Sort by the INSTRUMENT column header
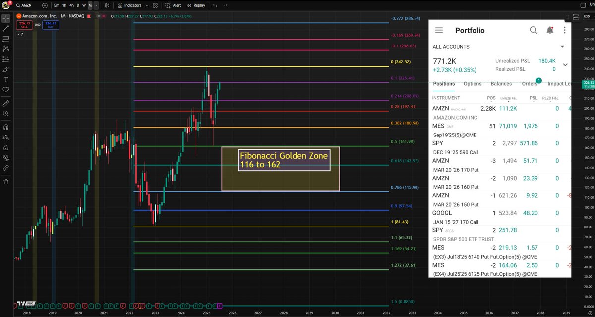The image size is (595, 317). (x=446, y=98)
